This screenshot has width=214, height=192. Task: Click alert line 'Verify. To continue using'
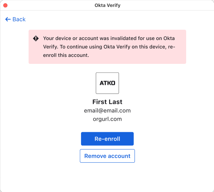point(109,47)
